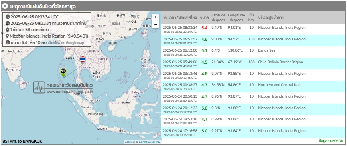347x146 pixels.
Task: Click the latitude 9.49°N cell
Action: click(217, 28)
